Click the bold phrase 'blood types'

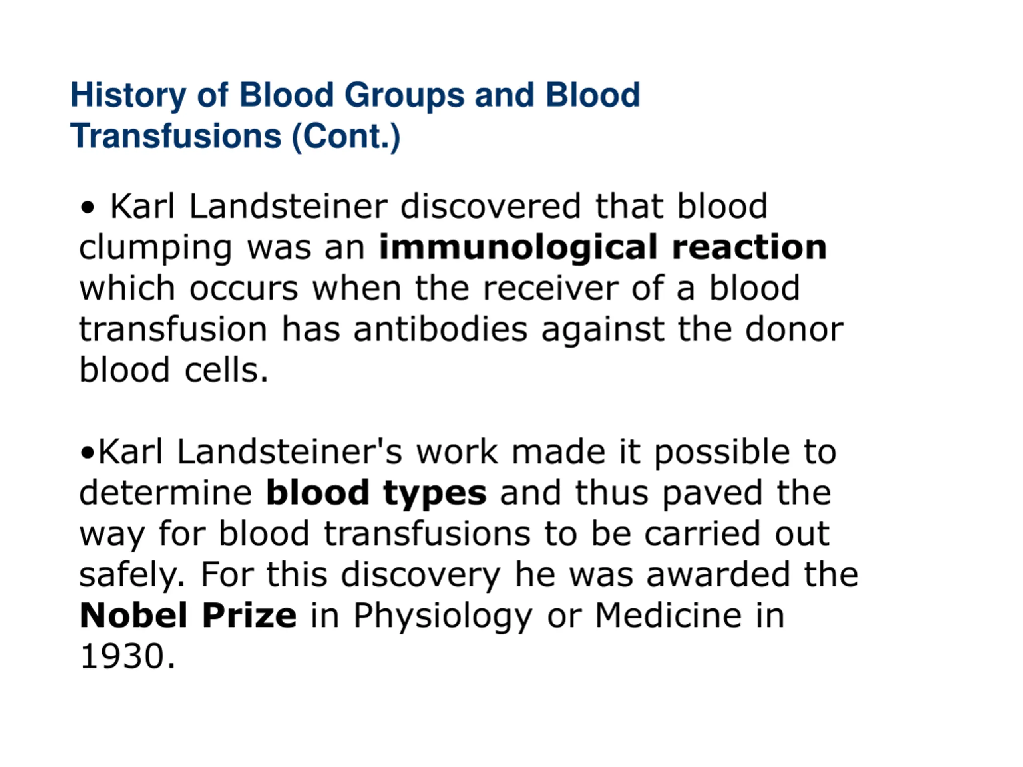[376, 494]
